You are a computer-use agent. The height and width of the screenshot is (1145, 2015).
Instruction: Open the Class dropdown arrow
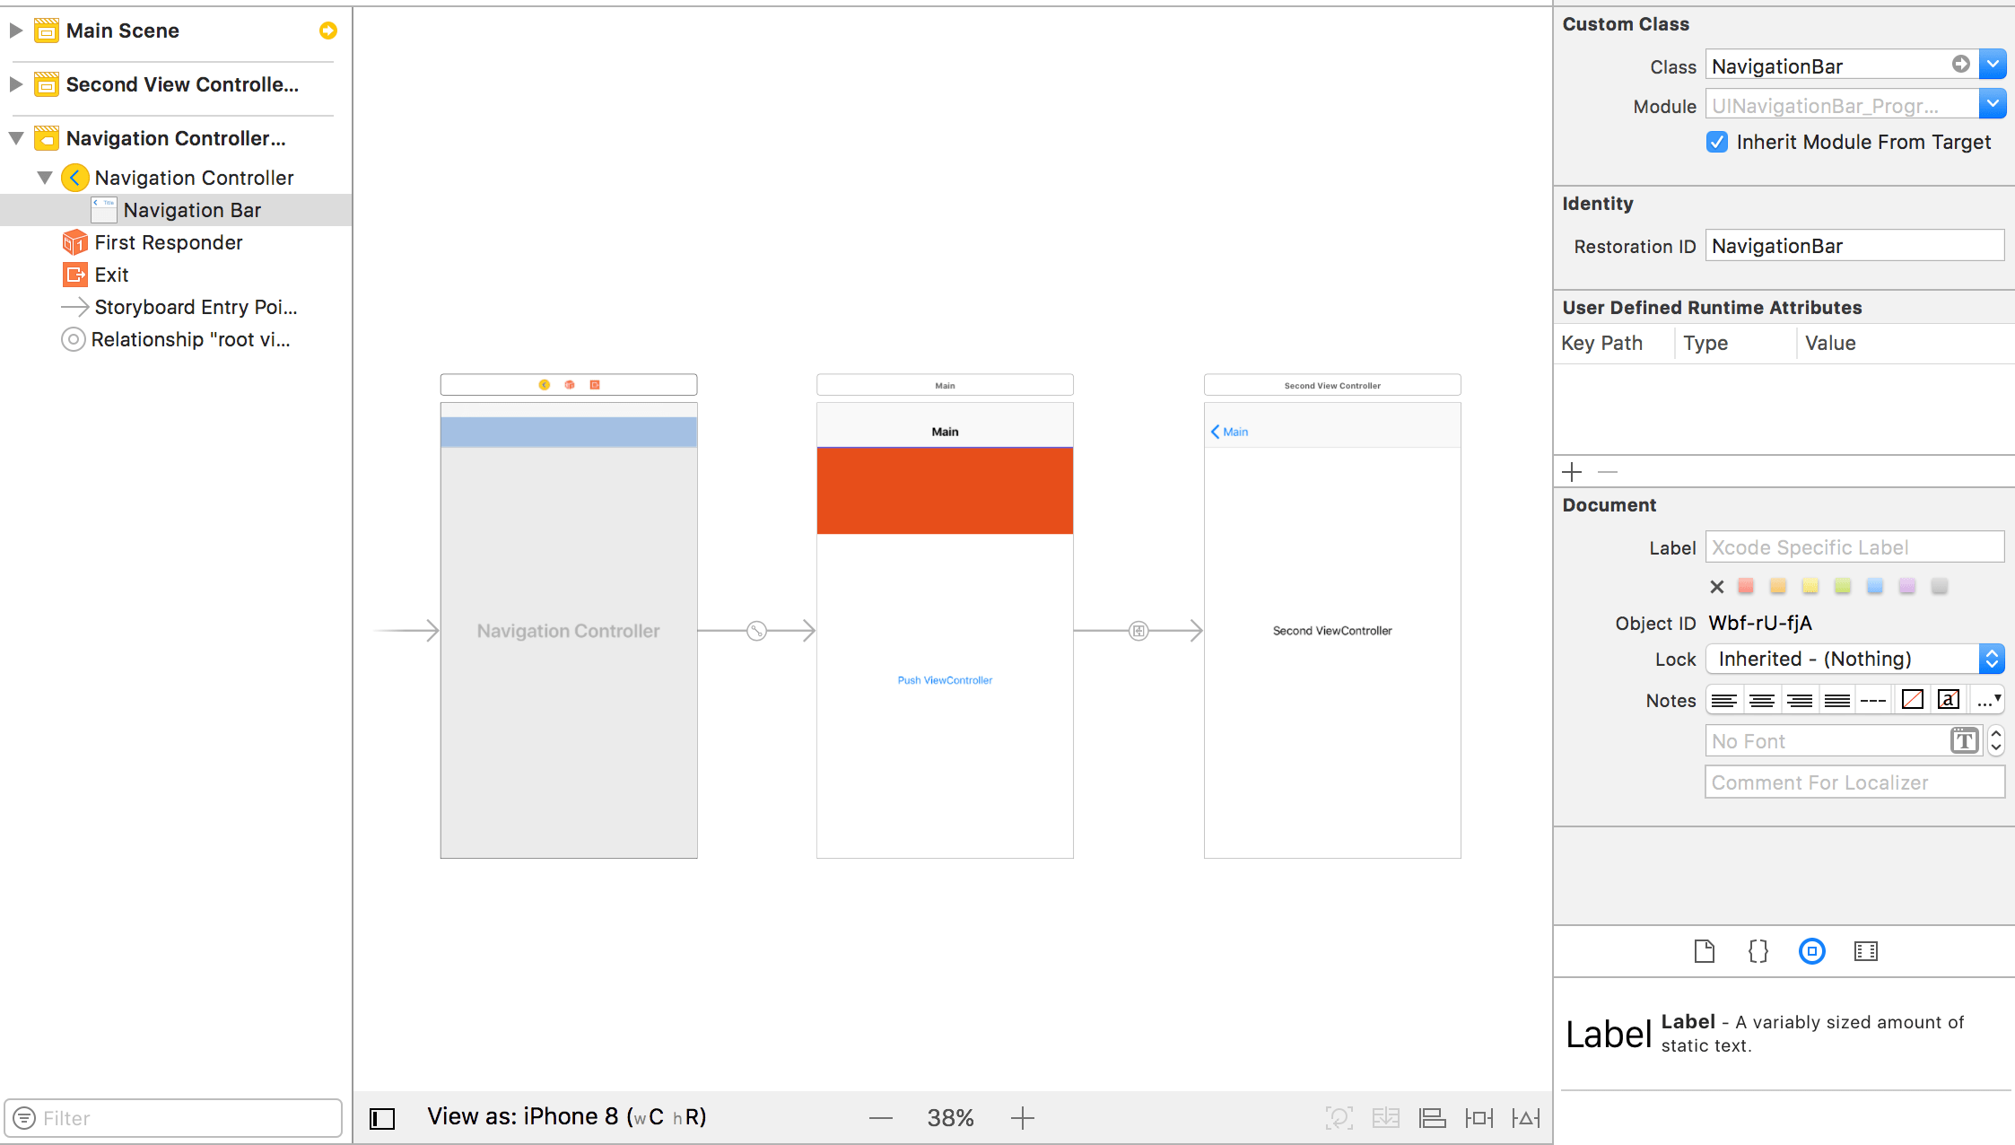tap(1992, 65)
